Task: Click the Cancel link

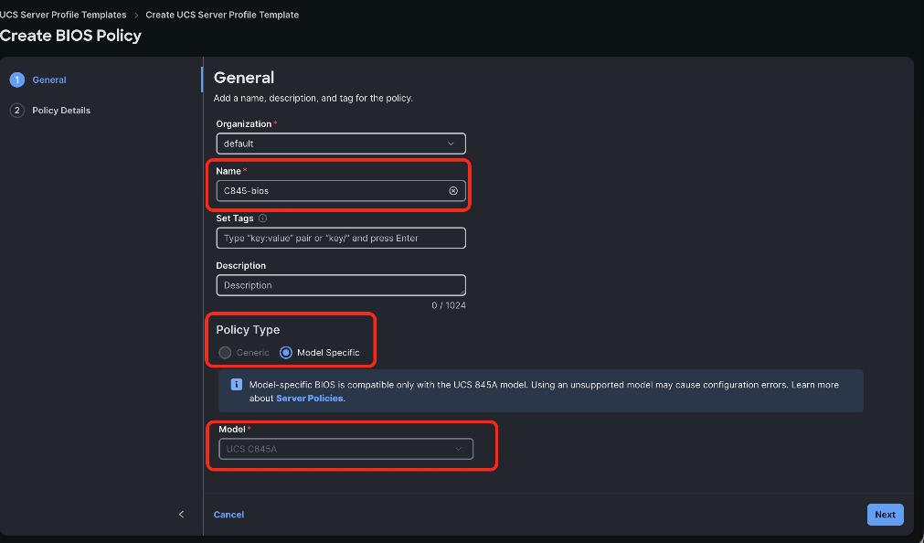Action: 228,514
